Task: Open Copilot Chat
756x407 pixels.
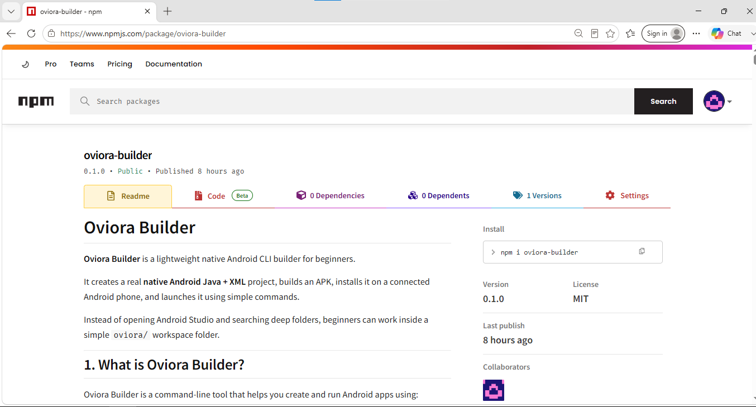Action: [727, 33]
